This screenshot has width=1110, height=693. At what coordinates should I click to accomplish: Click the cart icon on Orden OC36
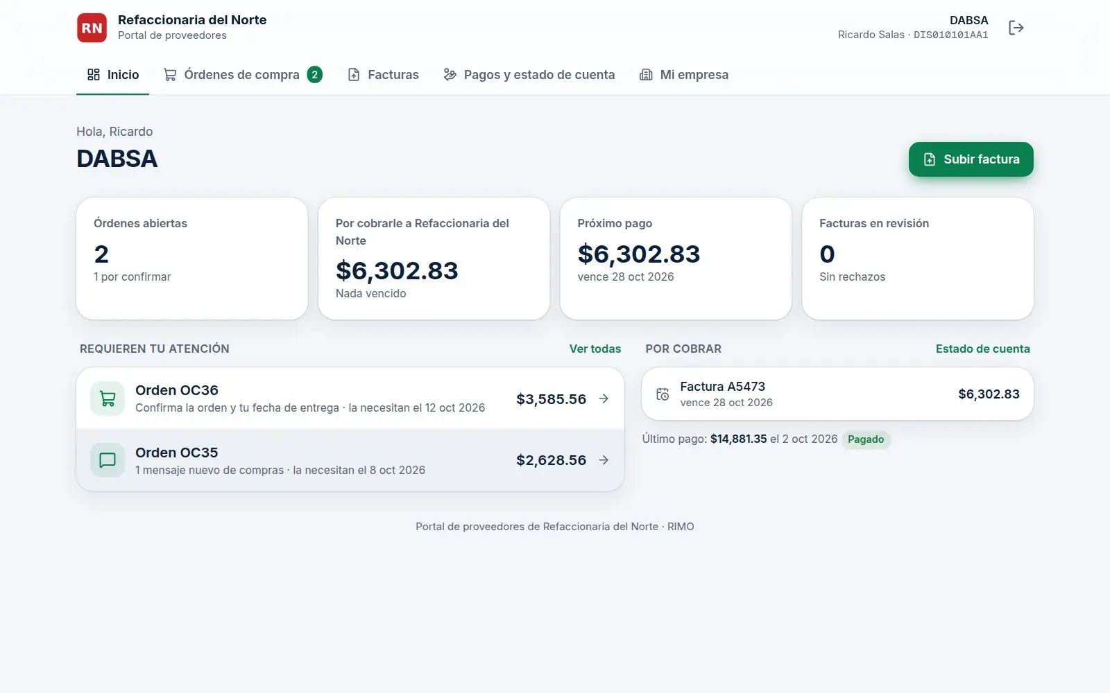pyautogui.click(x=108, y=398)
